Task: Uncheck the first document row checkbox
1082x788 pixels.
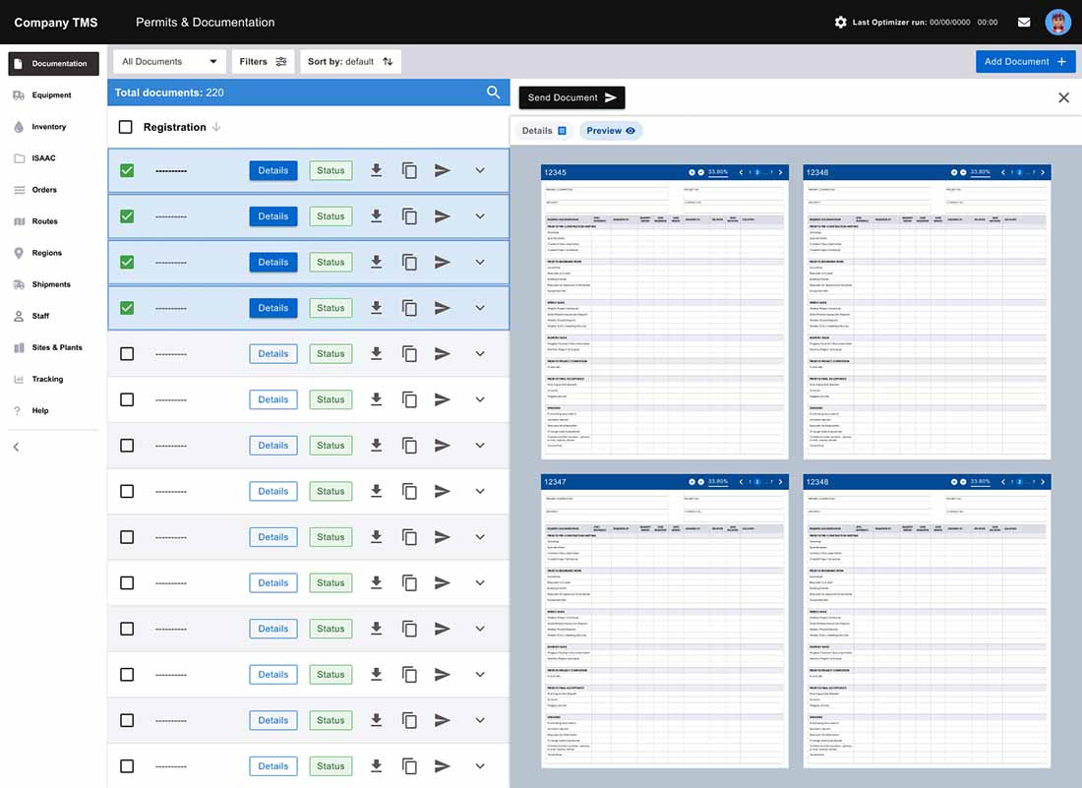Action: (127, 170)
